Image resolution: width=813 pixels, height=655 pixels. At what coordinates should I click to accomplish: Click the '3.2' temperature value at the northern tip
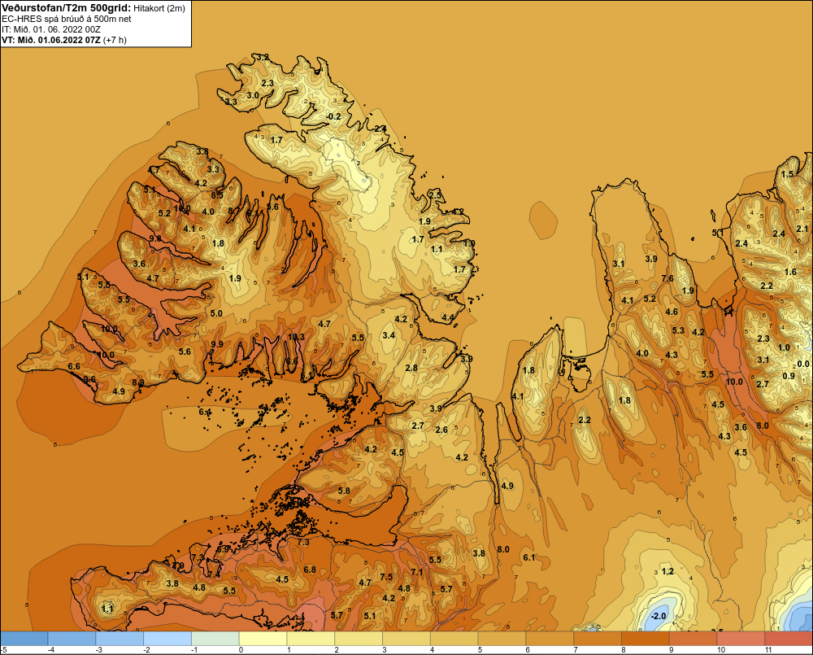click(263, 57)
